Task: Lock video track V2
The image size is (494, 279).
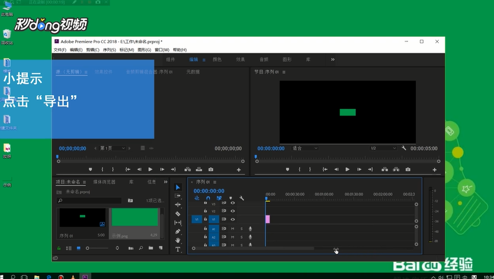Action: [x=206, y=211]
